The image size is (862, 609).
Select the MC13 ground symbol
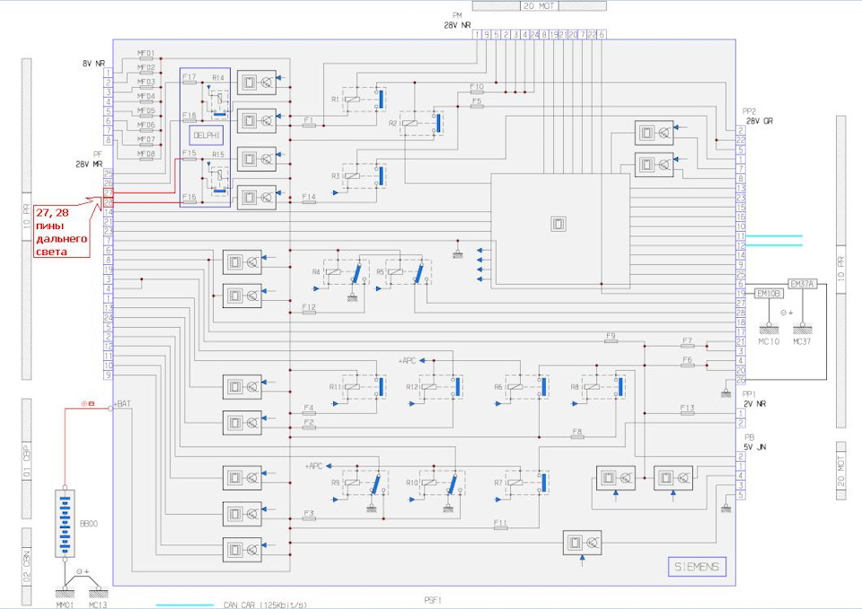99,591
